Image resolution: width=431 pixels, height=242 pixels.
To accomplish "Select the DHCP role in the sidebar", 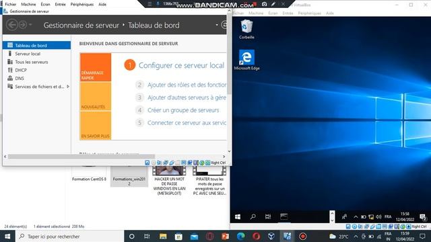I will [21, 70].
